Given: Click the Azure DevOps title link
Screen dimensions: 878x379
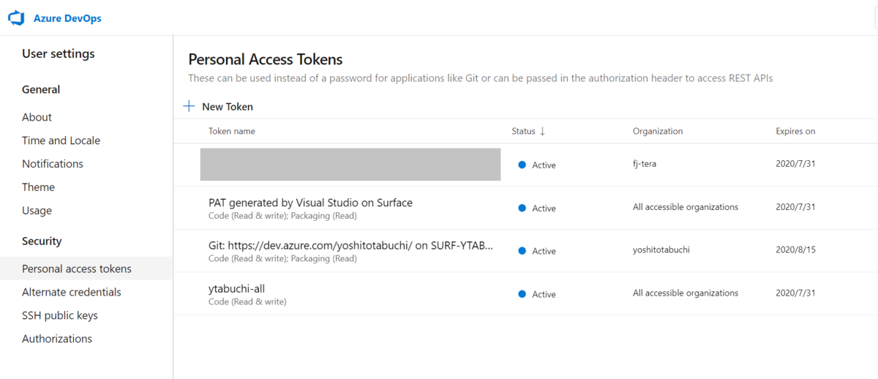Looking at the screenshot, I should (67, 18).
